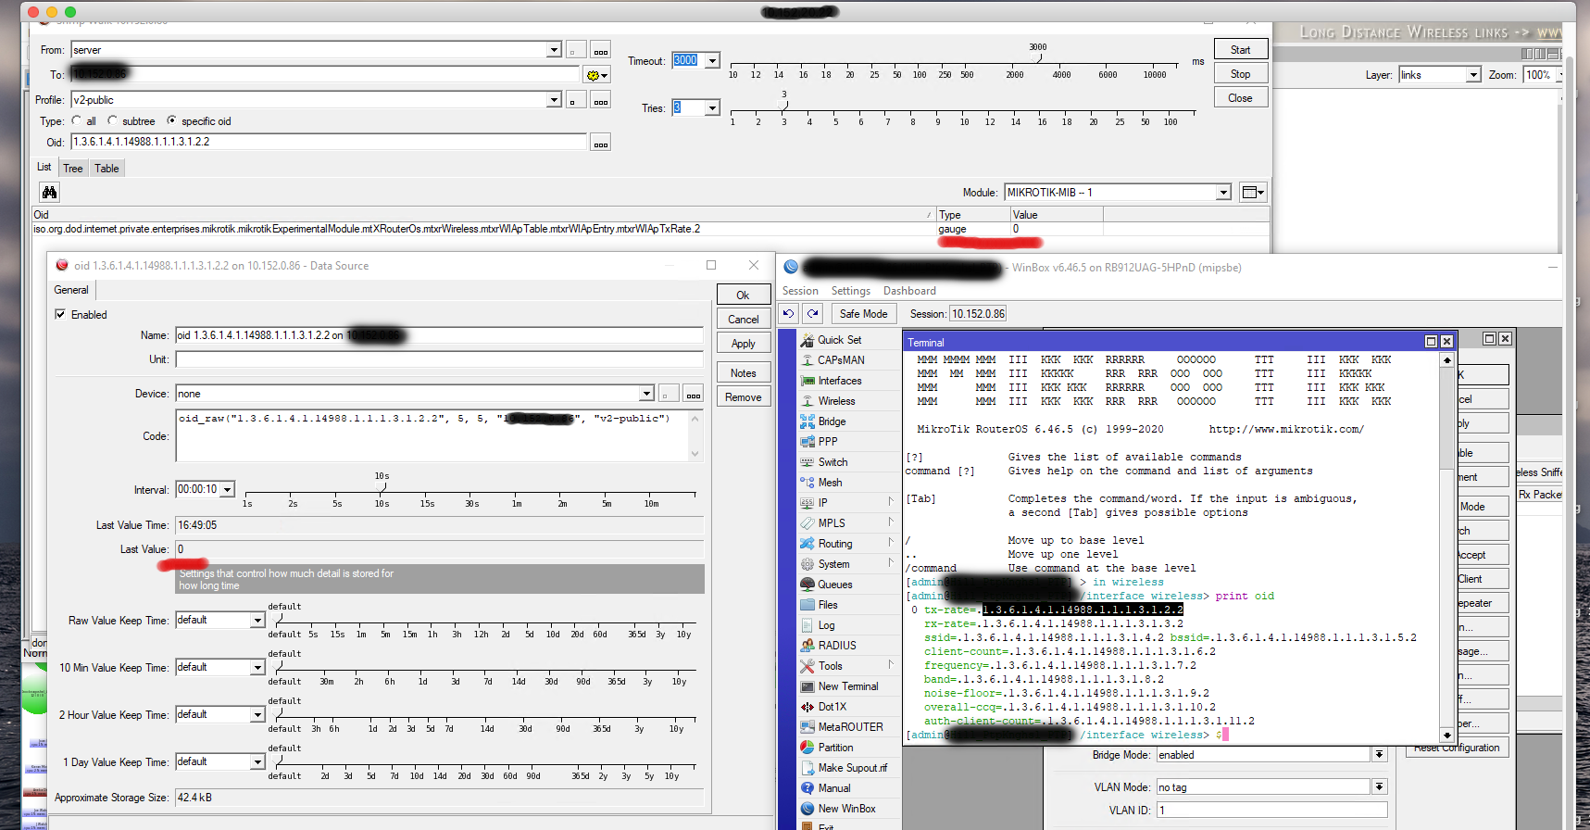This screenshot has height=830, width=1590.
Task: Open the Switch menu item
Action: pos(833,462)
